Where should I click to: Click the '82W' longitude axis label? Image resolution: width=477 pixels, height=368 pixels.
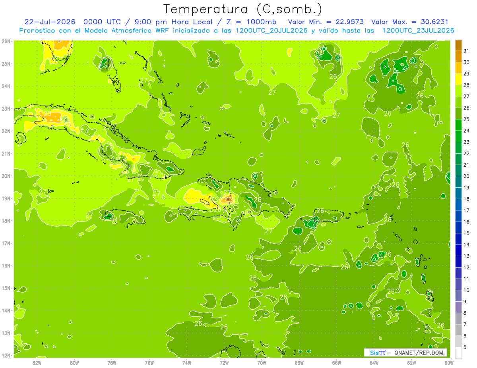point(37,362)
